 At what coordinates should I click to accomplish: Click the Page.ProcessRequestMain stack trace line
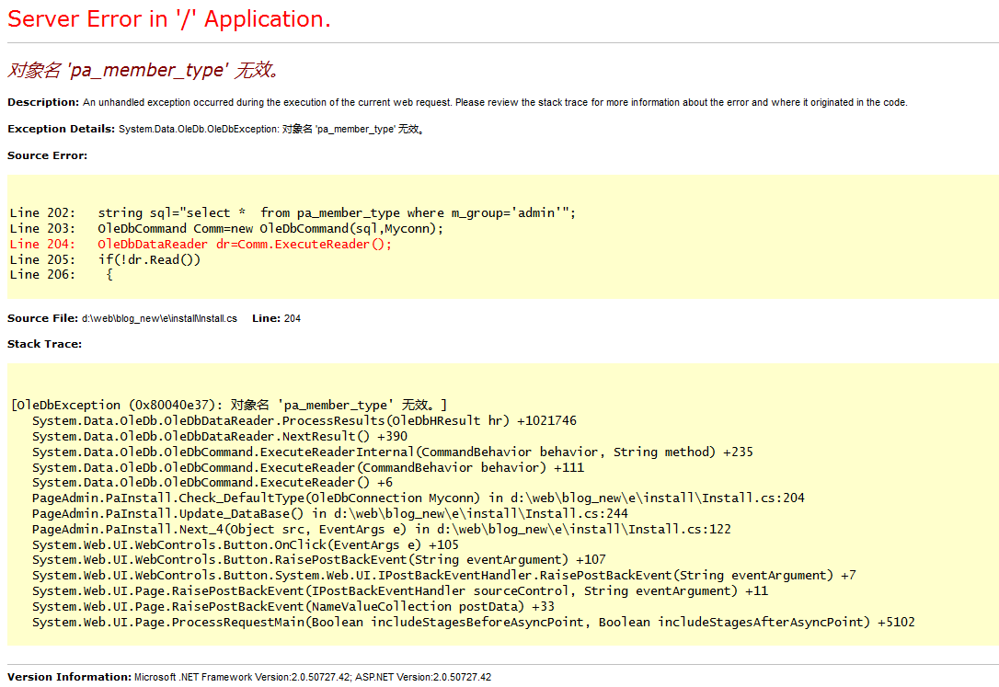point(473,622)
